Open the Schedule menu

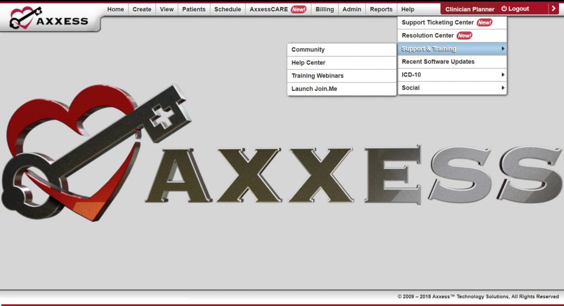tap(227, 9)
